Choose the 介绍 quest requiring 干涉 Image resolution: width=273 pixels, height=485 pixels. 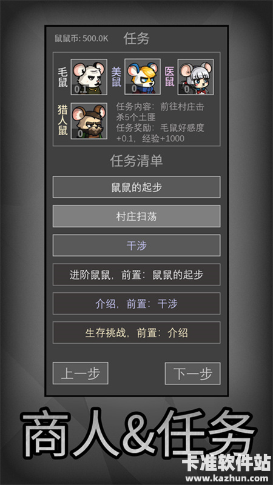pyautogui.click(x=136, y=304)
